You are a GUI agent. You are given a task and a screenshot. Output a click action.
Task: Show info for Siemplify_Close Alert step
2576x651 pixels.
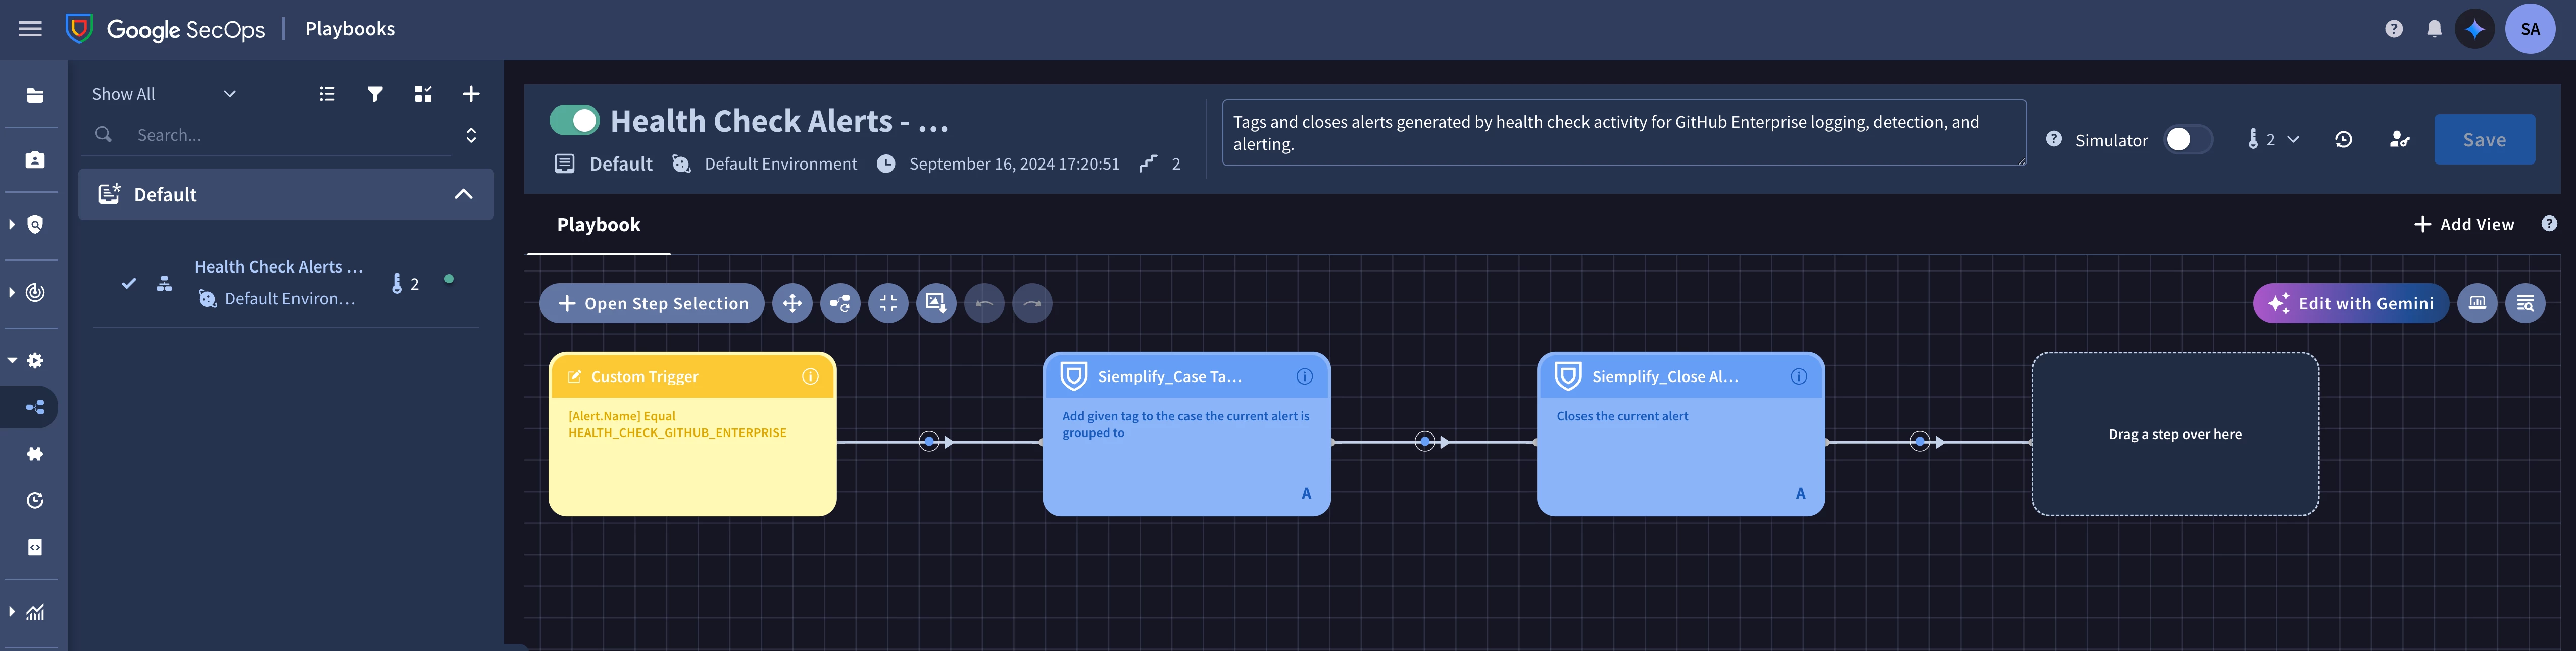[x=1798, y=376]
